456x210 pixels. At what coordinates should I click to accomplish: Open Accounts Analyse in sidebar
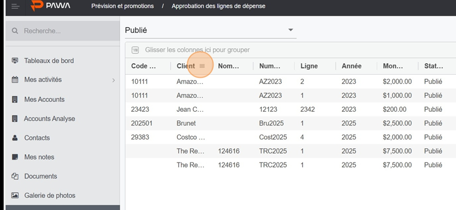coord(50,119)
